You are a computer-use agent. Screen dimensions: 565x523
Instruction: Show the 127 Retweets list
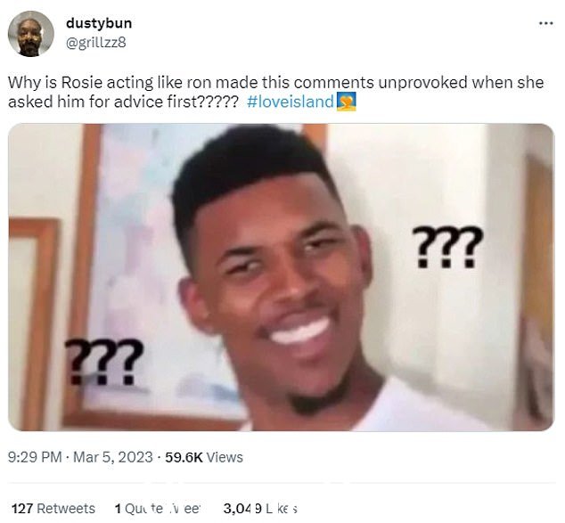[53, 509]
